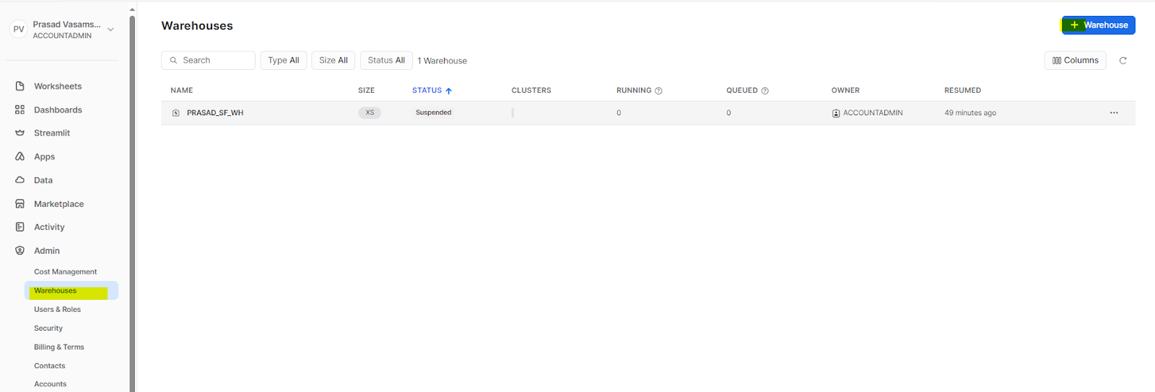Image resolution: width=1155 pixels, height=392 pixels.
Task: Toggle STATUS column sort order
Action: (x=427, y=91)
